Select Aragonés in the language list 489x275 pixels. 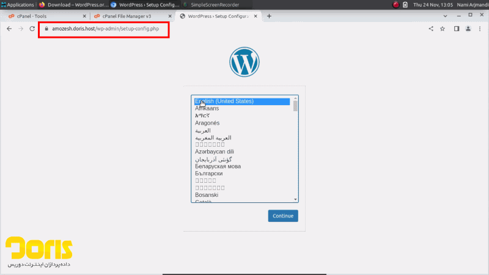click(x=242, y=123)
